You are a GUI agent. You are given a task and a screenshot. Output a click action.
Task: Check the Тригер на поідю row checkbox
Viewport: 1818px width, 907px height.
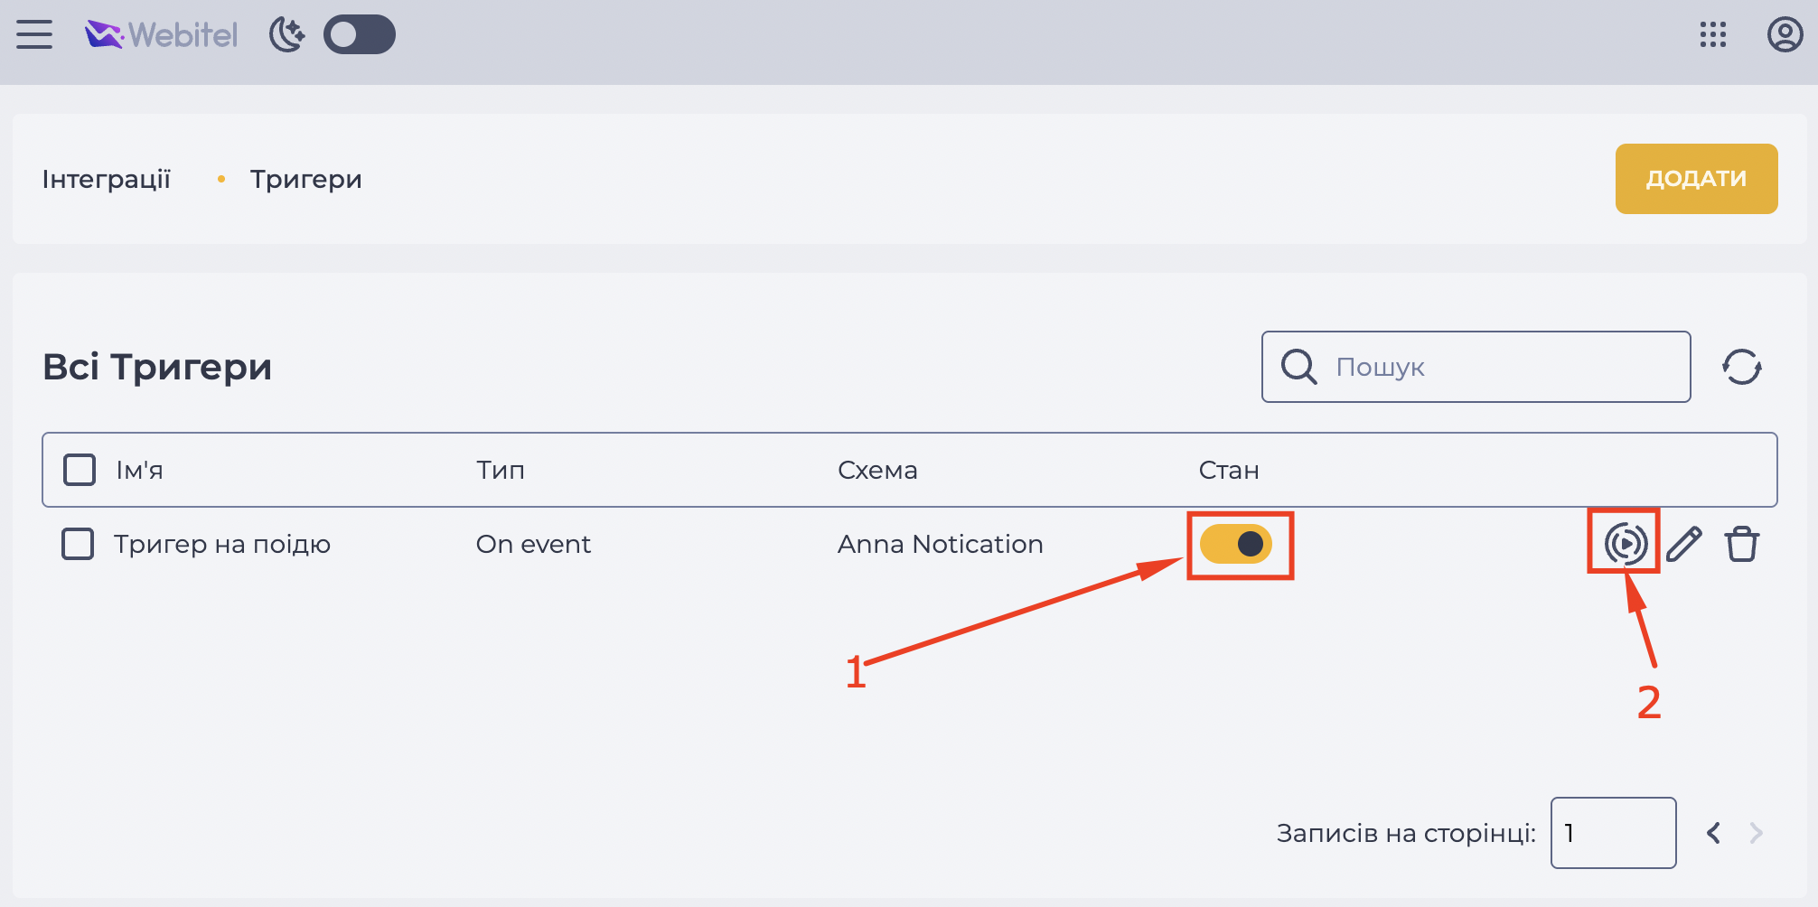78,544
